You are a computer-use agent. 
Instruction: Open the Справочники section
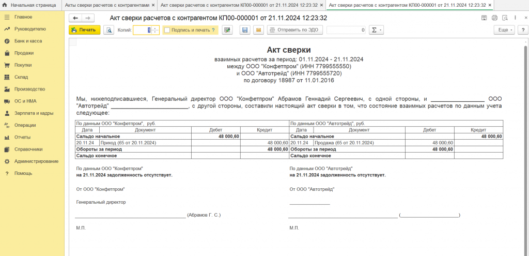[x=28, y=149]
